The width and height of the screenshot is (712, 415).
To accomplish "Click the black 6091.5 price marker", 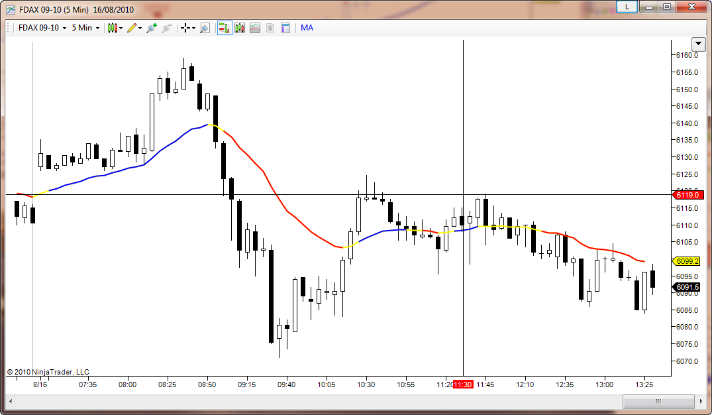I will pos(687,287).
